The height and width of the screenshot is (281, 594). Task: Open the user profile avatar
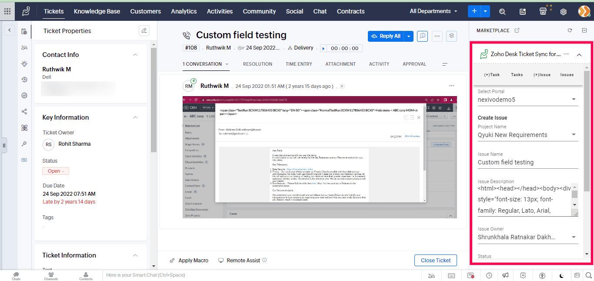[584, 11]
